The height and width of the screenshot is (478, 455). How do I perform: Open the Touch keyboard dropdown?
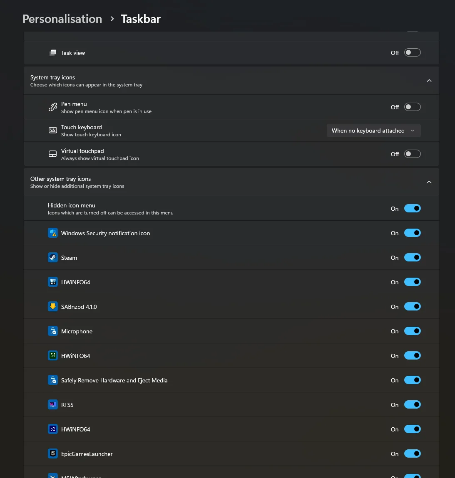click(373, 131)
